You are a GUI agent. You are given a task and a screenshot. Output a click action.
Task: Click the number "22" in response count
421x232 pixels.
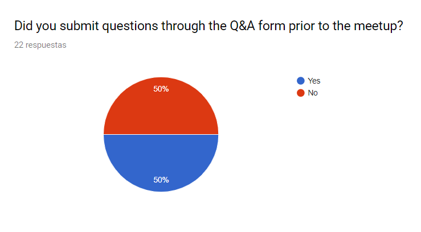coord(19,45)
